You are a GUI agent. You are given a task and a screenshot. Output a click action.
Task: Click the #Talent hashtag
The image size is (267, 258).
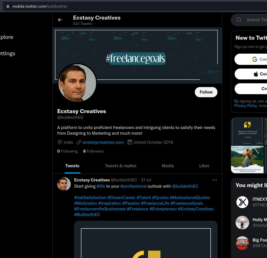(144, 198)
